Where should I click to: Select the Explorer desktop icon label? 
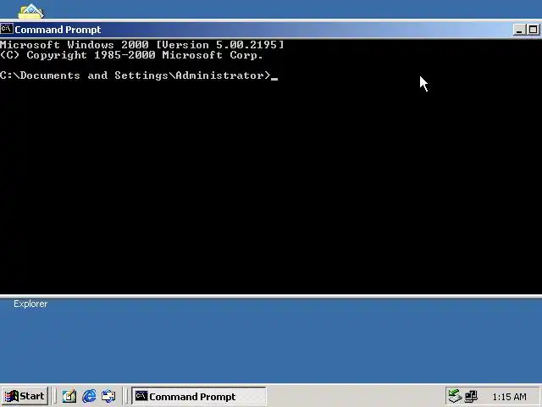30,304
